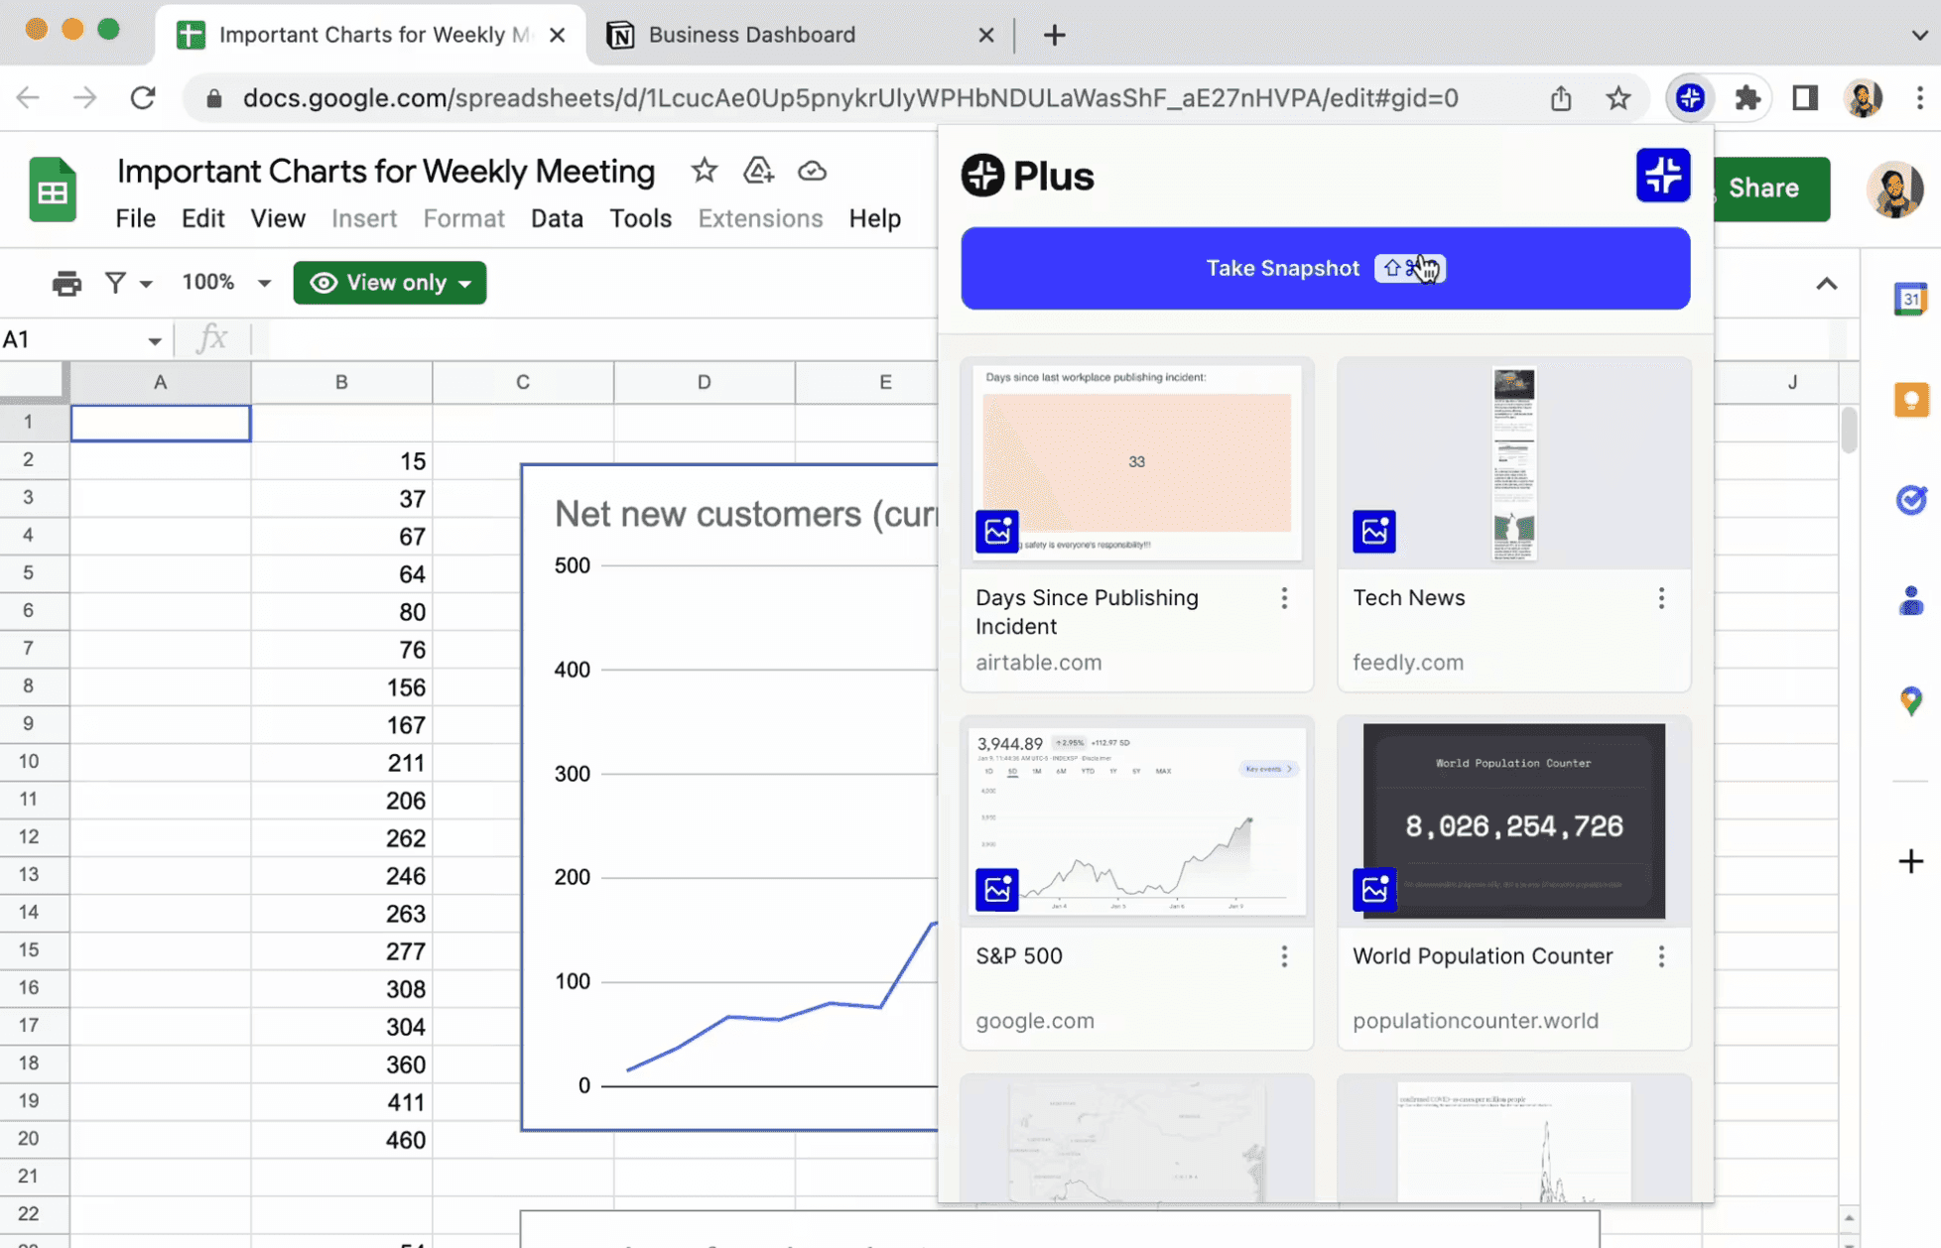Open the View menu
1941x1248 pixels.
point(278,218)
